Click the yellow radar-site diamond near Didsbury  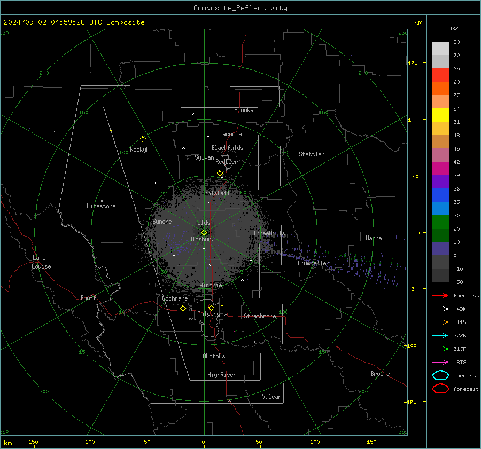[204, 233]
